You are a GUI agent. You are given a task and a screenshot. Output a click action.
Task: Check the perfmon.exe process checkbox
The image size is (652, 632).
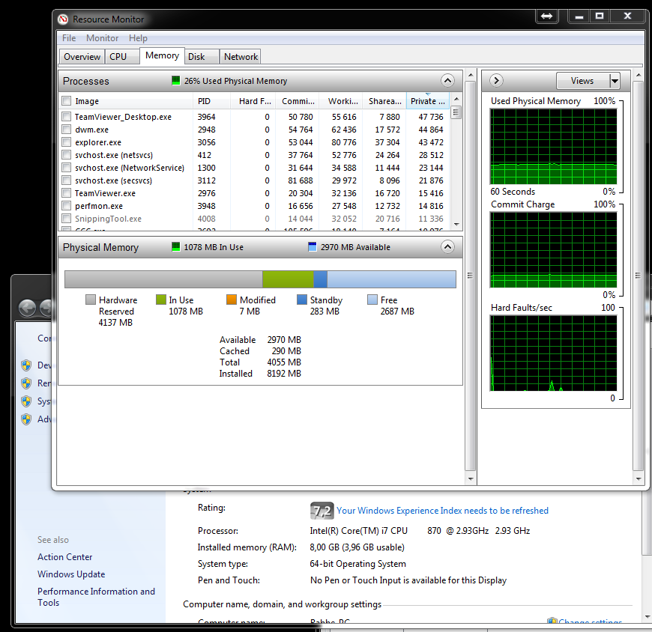tap(66, 206)
